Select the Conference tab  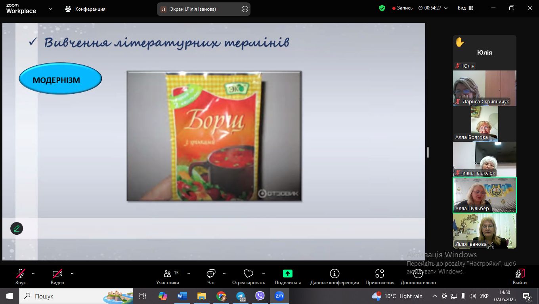point(85,9)
